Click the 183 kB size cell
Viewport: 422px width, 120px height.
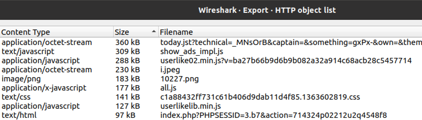point(128,79)
